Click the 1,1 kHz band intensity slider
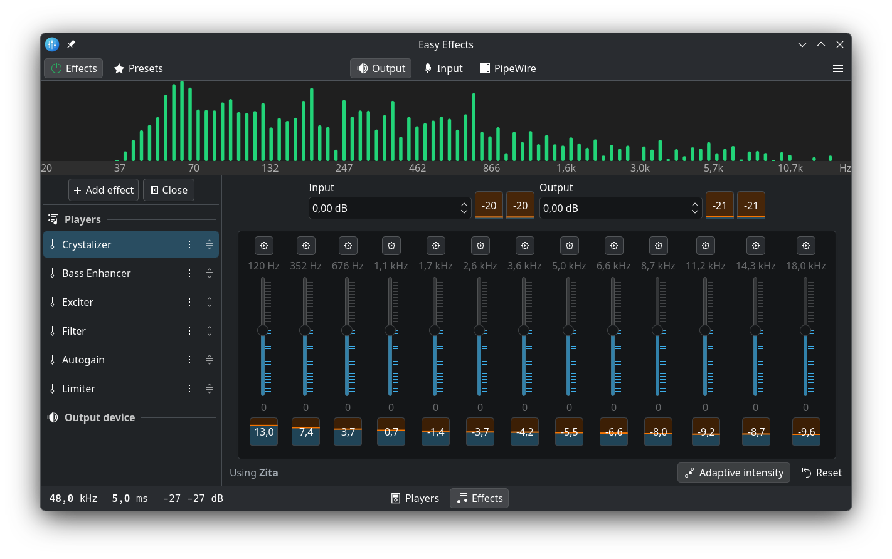 click(x=390, y=330)
